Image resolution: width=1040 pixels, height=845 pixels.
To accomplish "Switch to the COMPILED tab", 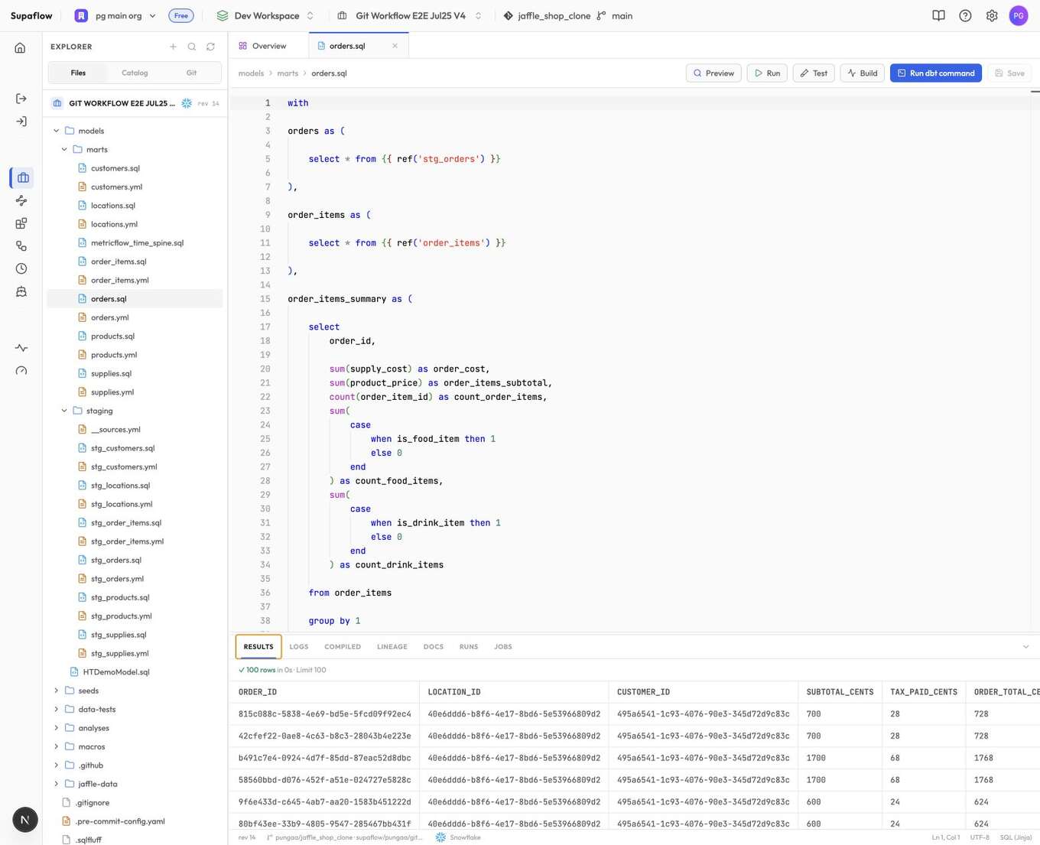I will tap(343, 647).
